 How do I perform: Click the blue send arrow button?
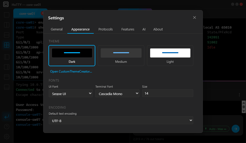pyautogui.click(x=236, y=129)
